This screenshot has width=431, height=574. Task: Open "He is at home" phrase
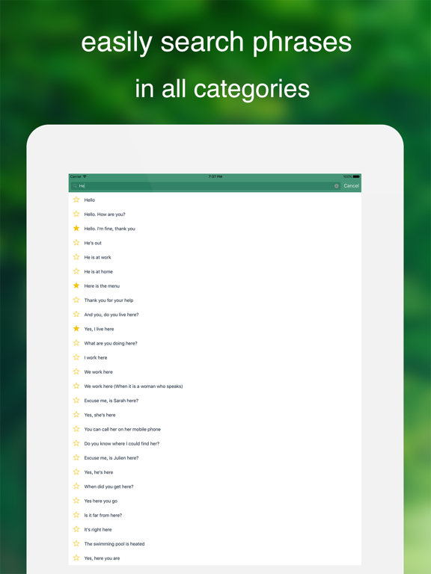pos(215,271)
